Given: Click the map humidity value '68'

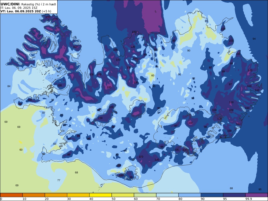Looking at the screenshot, I should pos(76,172).
